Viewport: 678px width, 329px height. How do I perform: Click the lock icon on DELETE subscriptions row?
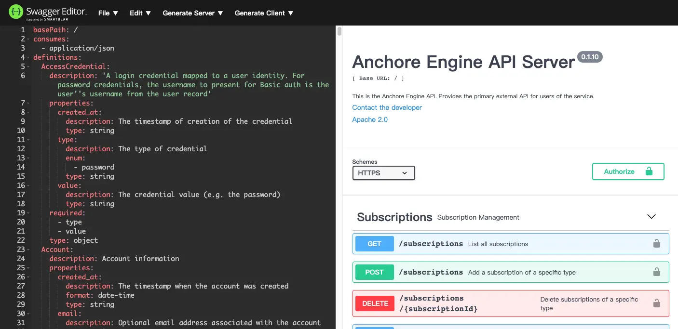point(657,303)
